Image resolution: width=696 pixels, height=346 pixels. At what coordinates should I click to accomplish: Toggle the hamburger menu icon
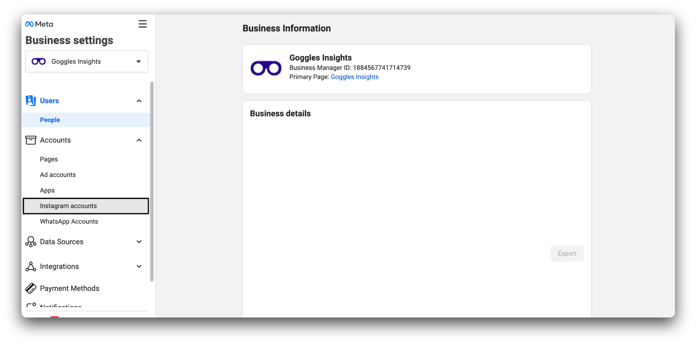(143, 24)
